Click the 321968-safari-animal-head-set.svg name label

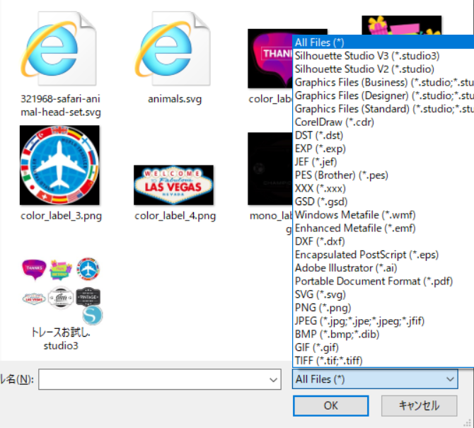[x=60, y=105]
